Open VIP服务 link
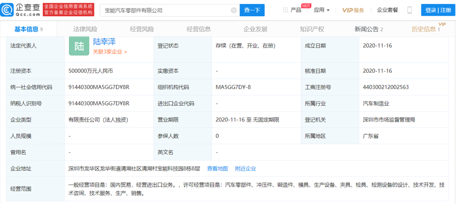456x204 pixels. pos(353,10)
